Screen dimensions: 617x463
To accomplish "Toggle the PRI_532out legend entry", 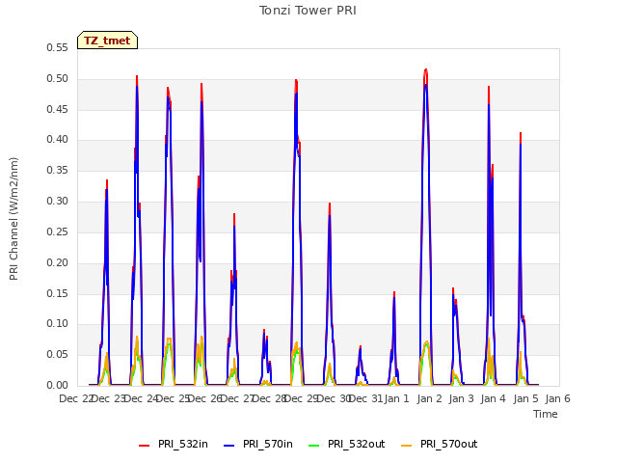I will (x=347, y=444).
